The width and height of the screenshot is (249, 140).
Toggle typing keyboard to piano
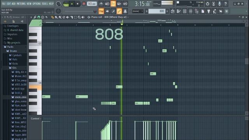101,11
